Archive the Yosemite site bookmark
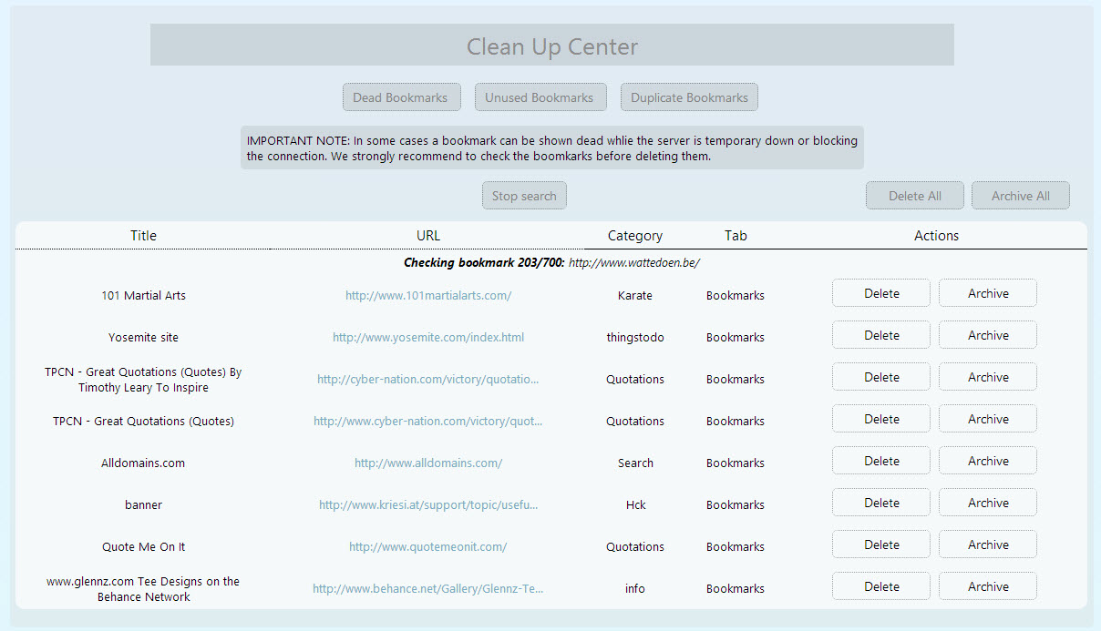The height and width of the screenshot is (631, 1101). (987, 335)
